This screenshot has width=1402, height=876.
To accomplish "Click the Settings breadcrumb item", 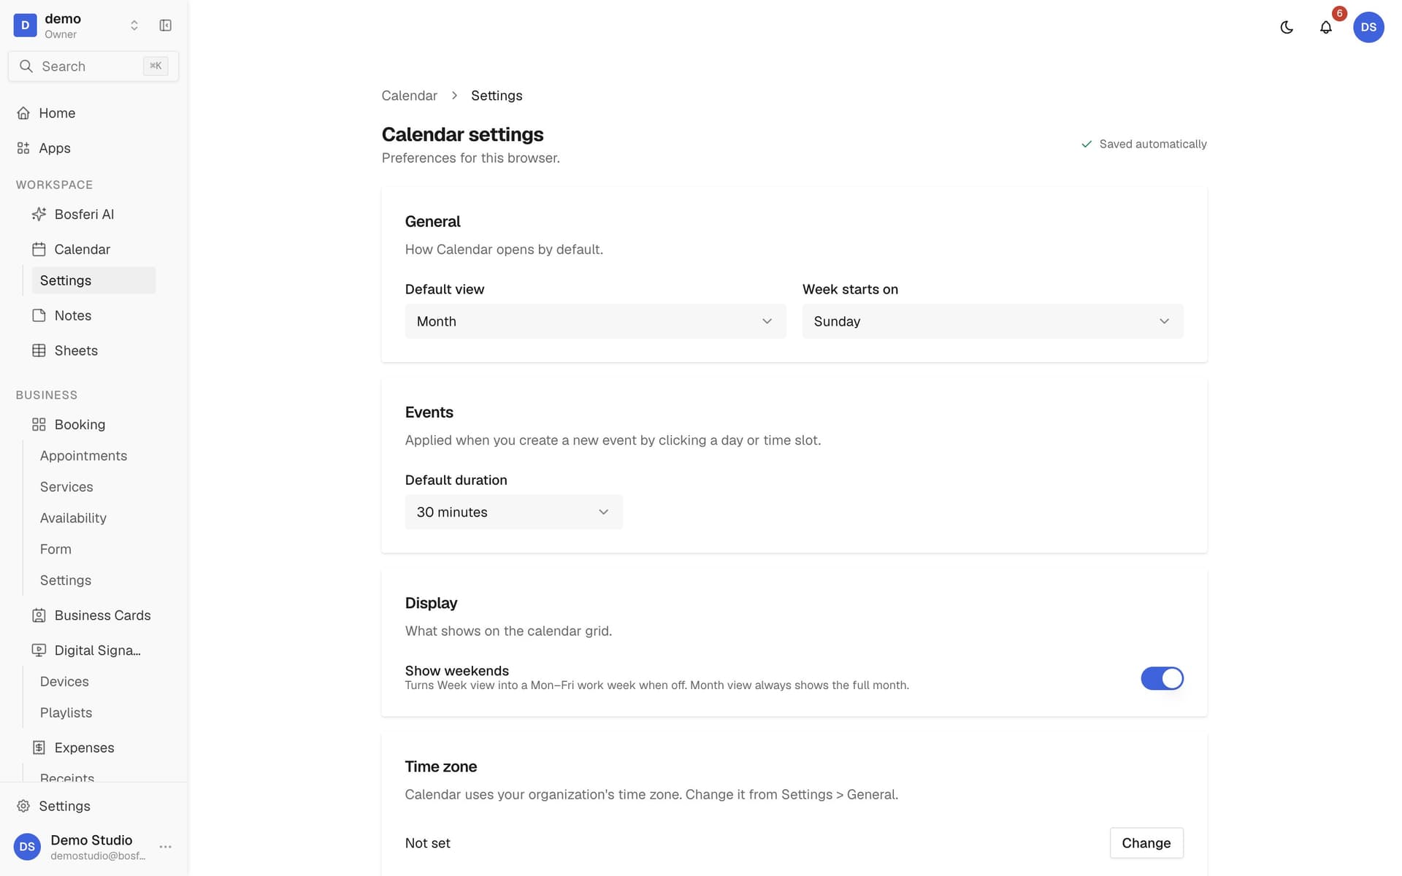I will pos(497,96).
